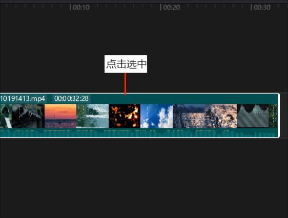Click the 00:20 mark on the timeline ruler
Screen dimensions: 288x218
[170, 8]
